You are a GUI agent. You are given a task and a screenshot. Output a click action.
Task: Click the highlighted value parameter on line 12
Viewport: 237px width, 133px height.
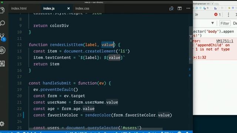[x=107, y=45]
